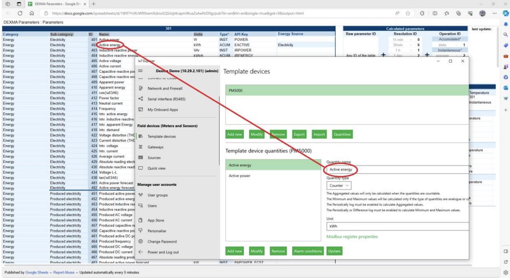Screen dimensions: 510x280
Task: Open a new browser tab
Action: click(x=94, y=4)
